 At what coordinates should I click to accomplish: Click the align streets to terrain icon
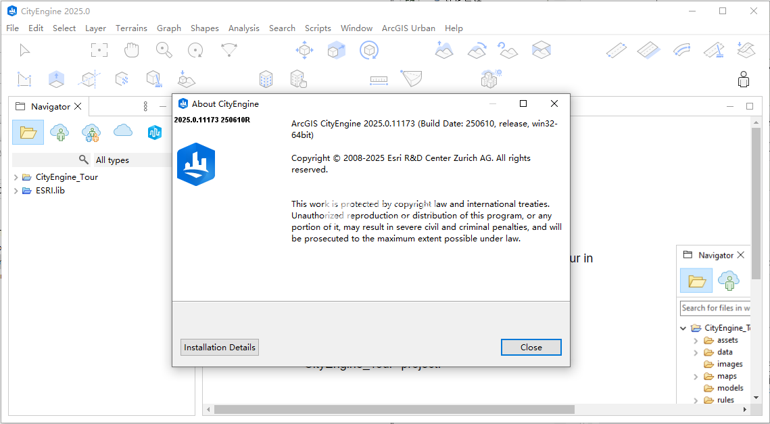(746, 50)
